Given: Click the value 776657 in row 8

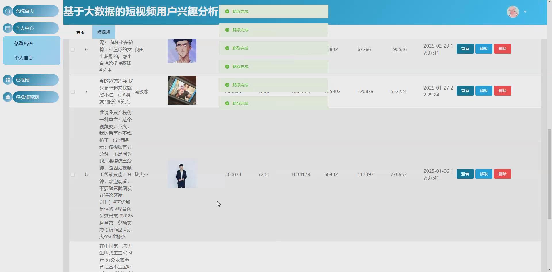Looking at the screenshot, I should 398,174.
